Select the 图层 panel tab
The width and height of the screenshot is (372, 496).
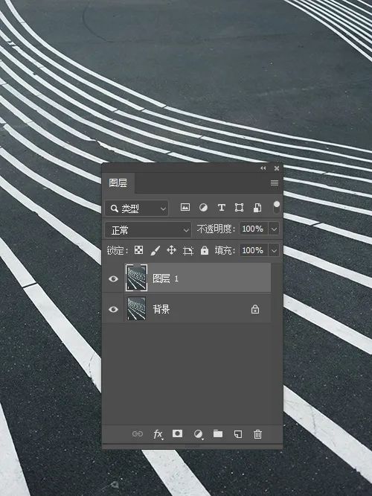click(118, 183)
